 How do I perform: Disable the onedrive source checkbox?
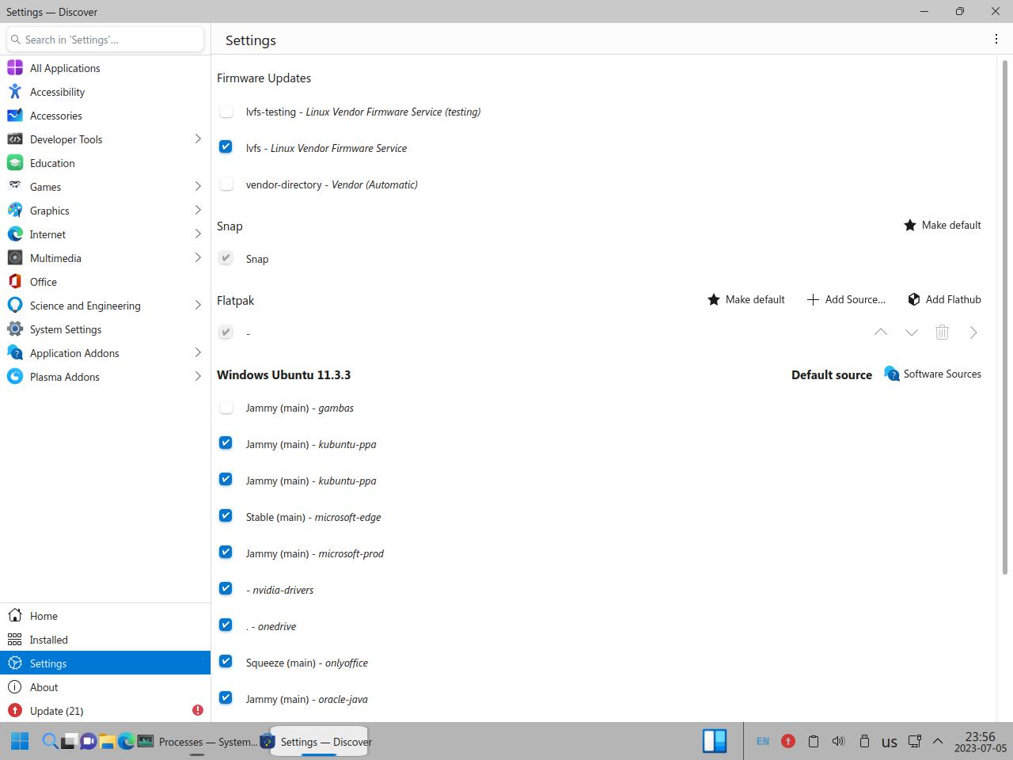[226, 625]
